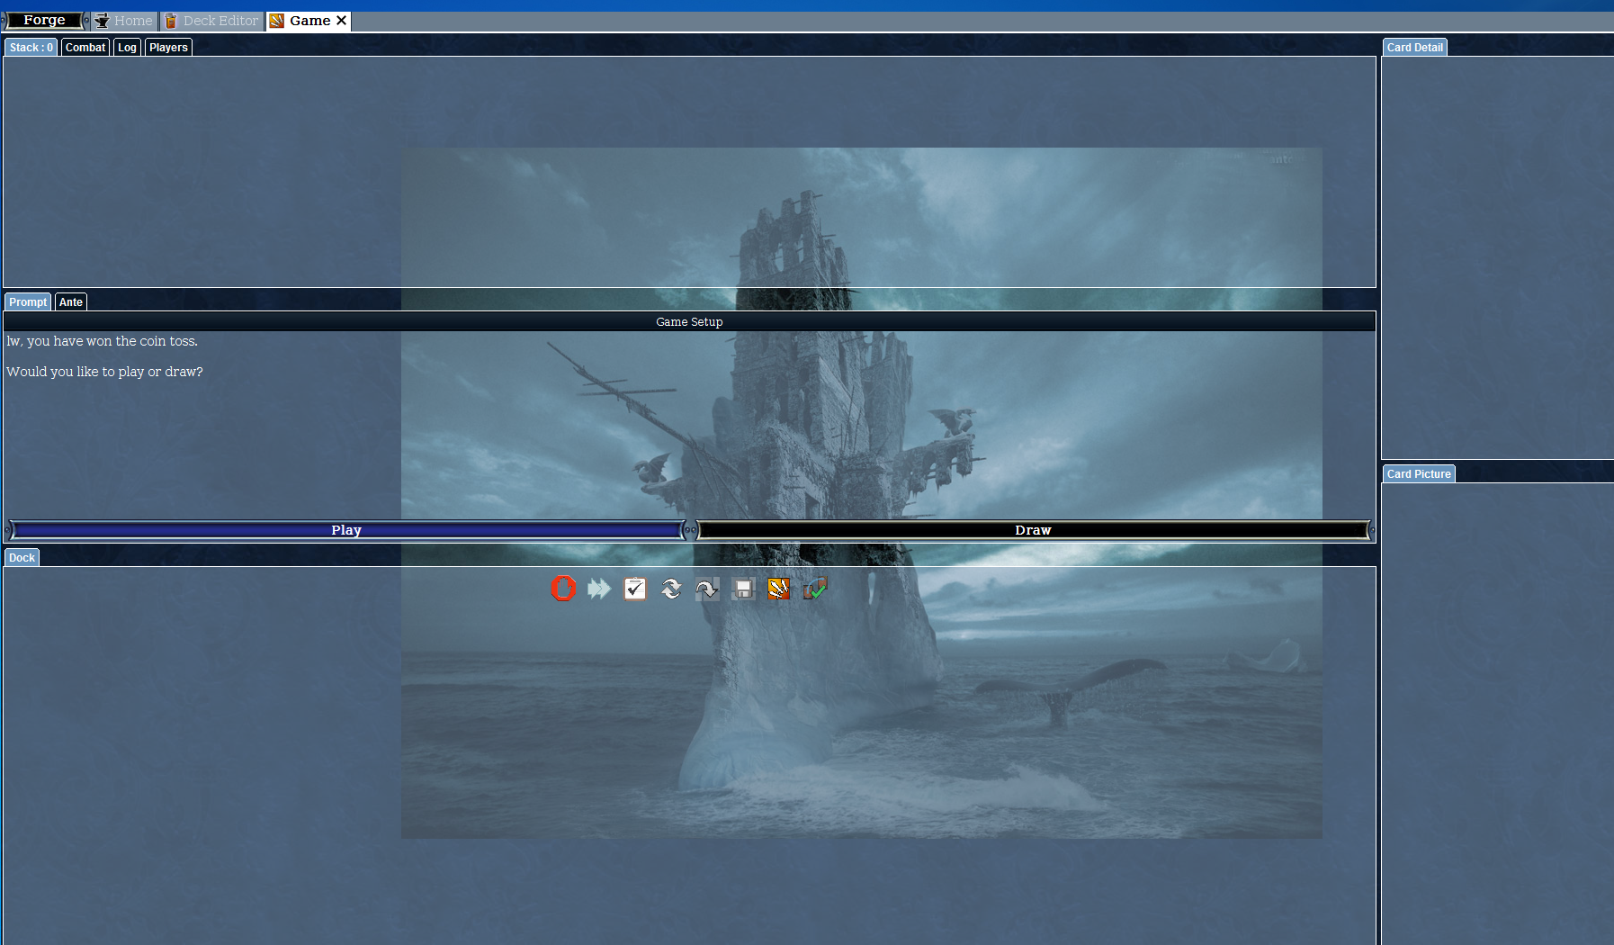Click the green checkmark targeting icon
Viewport: 1614px width, 945px height.
(815, 589)
